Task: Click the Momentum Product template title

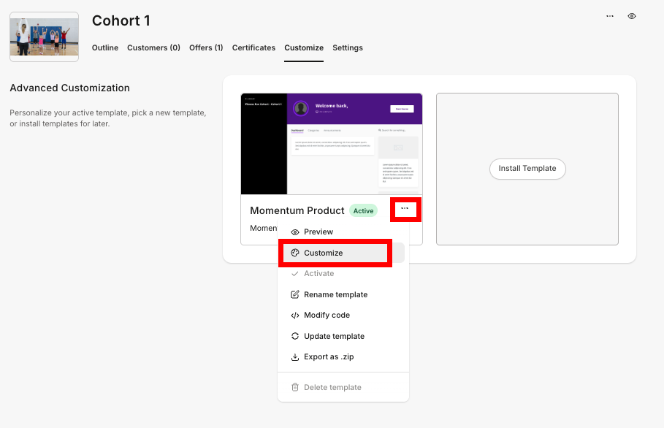Action: click(297, 211)
